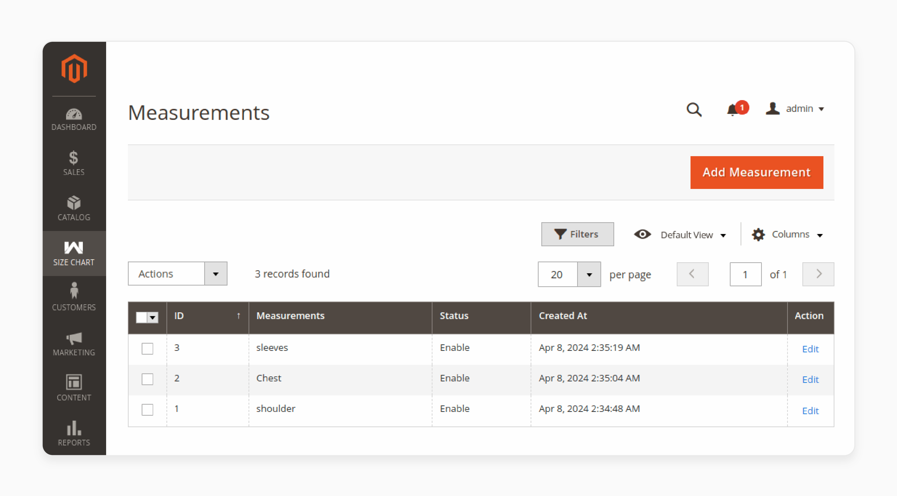Click the admin user avatar icon
This screenshot has height=496, width=897.
[x=773, y=109]
